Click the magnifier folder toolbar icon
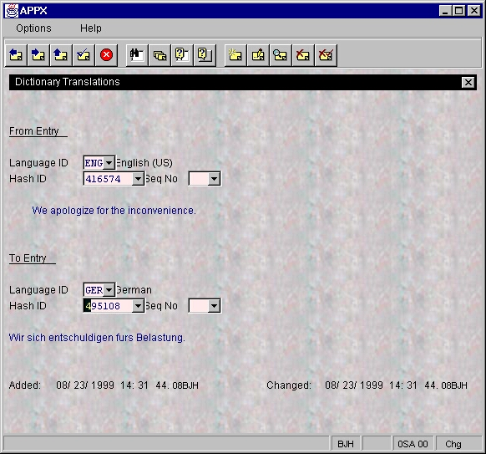The width and height of the screenshot is (486, 454). 281,55
